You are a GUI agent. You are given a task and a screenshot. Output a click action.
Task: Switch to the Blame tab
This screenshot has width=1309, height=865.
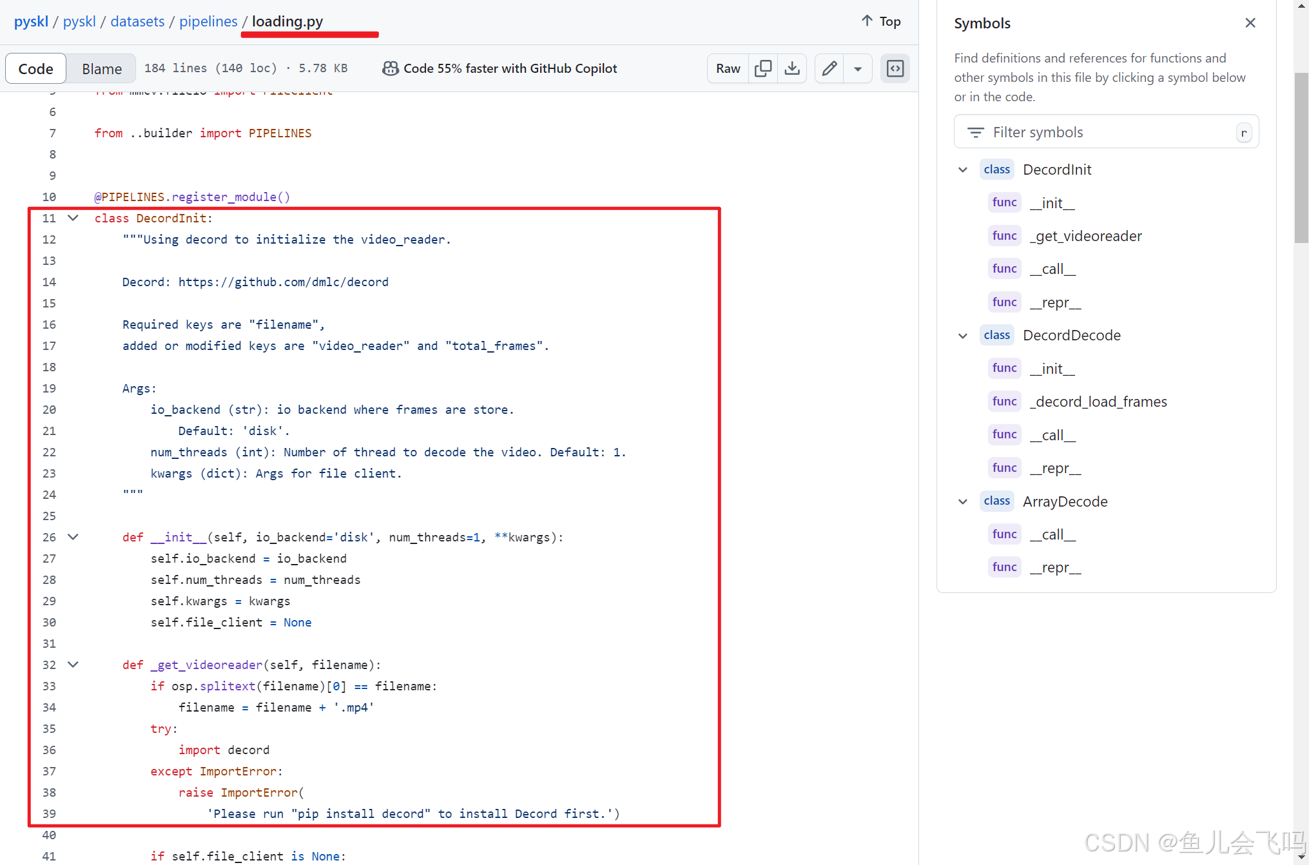pyautogui.click(x=102, y=68)
